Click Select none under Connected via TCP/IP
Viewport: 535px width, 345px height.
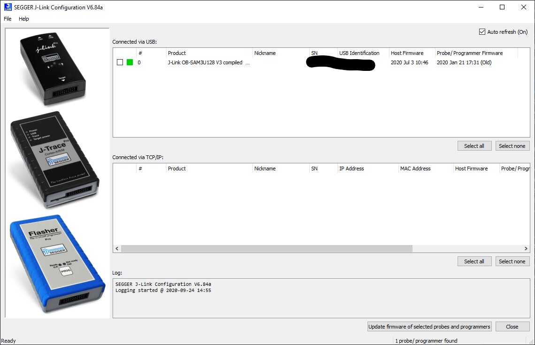[512, 261]
